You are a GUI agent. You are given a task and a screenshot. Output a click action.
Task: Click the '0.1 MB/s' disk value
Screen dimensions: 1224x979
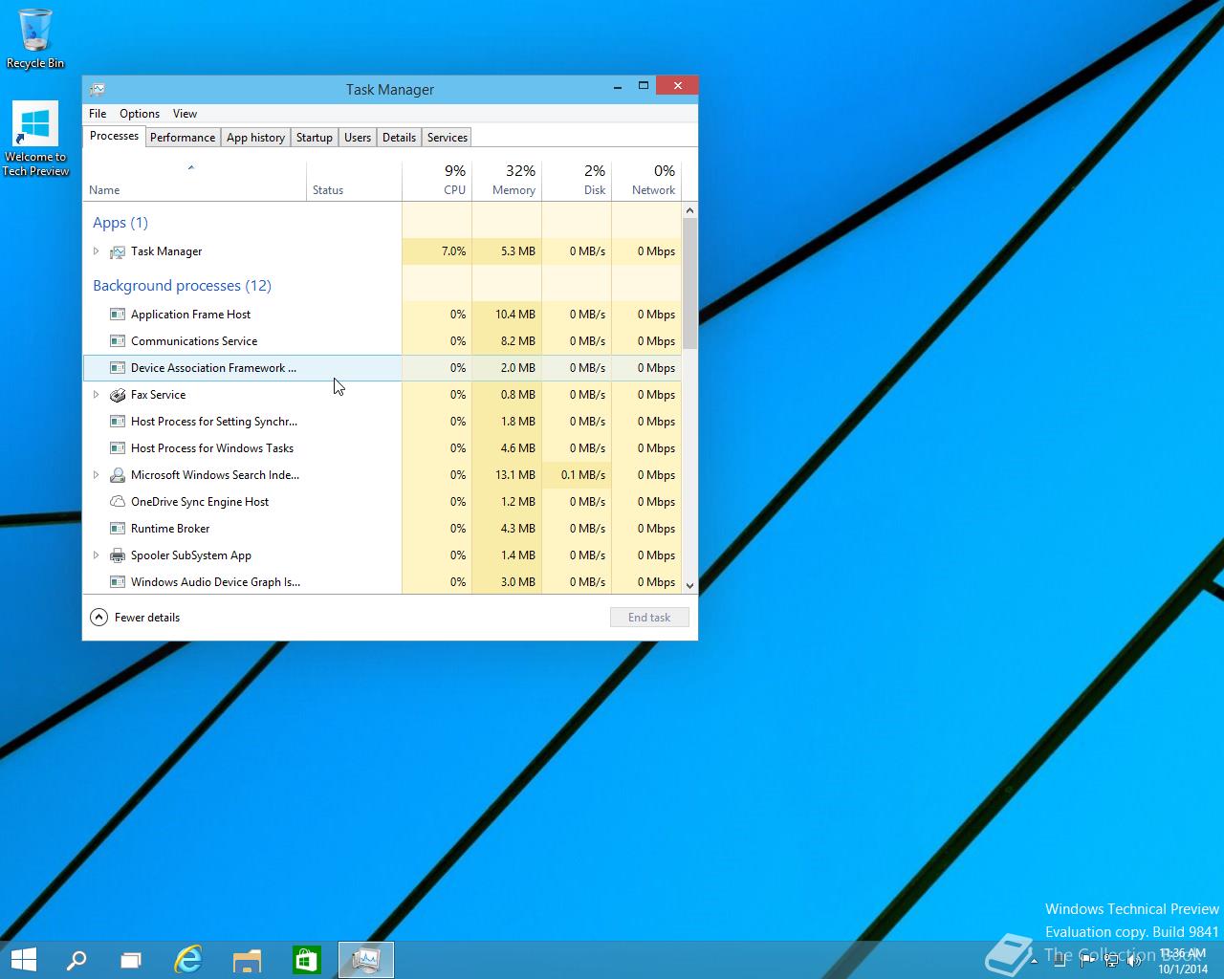[x=583, y=475]
